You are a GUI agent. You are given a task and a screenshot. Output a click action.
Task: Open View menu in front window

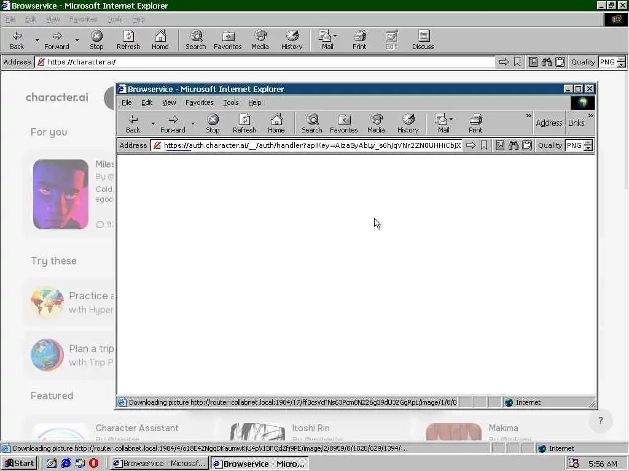[169, 102]
